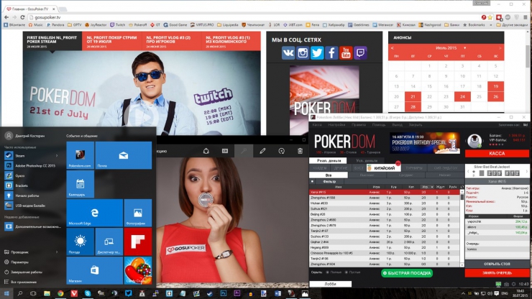Click left arrow of Silver Bad Beat Jackpot
The height and width of the screenshot is (299, 532).
pyautogui.click(x=468, y=172)
